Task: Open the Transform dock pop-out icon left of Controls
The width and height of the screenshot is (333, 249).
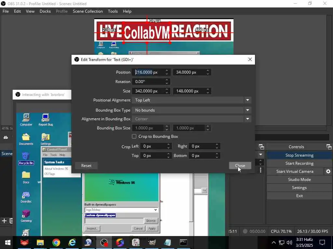Action: tap(261, 147)
